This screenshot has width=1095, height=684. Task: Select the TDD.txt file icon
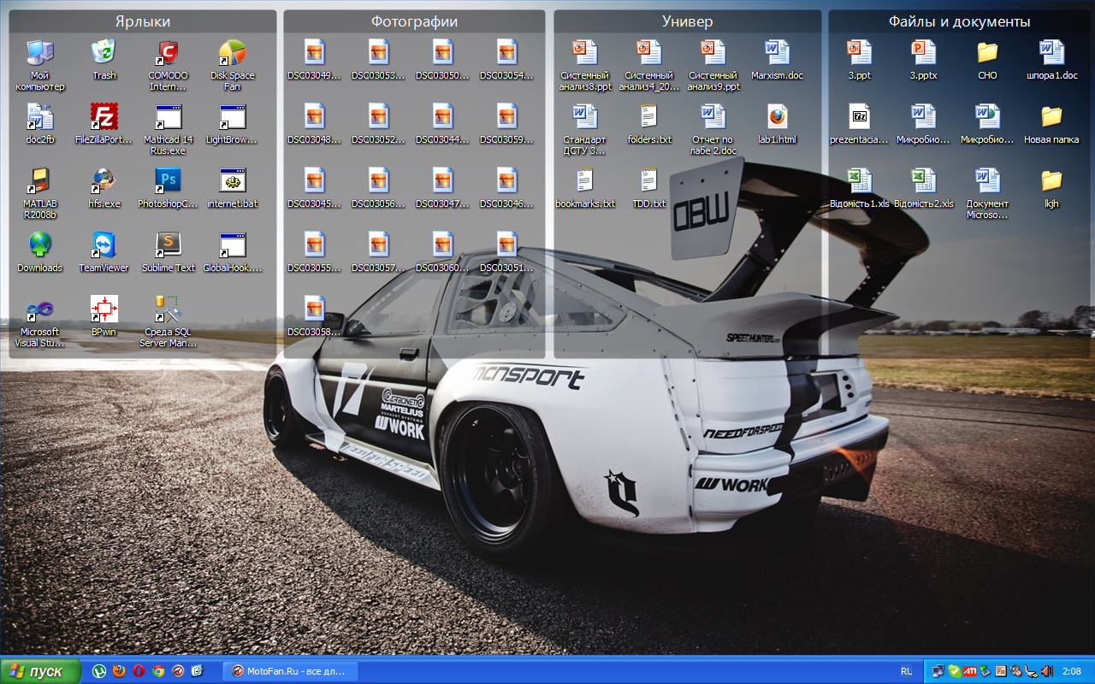click(x=649, y=181)
